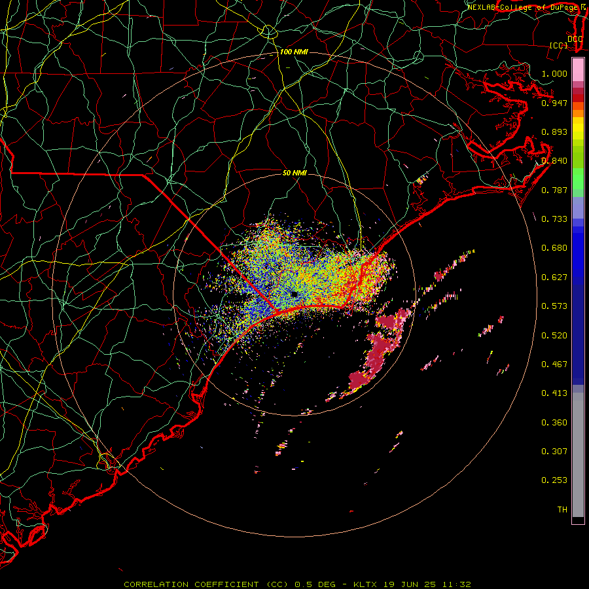Click the 100 NMI range ring label
Image resolution: width=589 pixels, height=589 pixels.
[294, 52]
